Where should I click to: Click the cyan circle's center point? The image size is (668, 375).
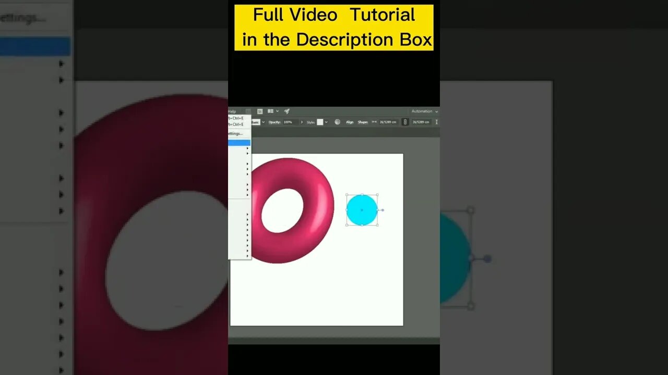pyautogui.click(x=362, y=210)
